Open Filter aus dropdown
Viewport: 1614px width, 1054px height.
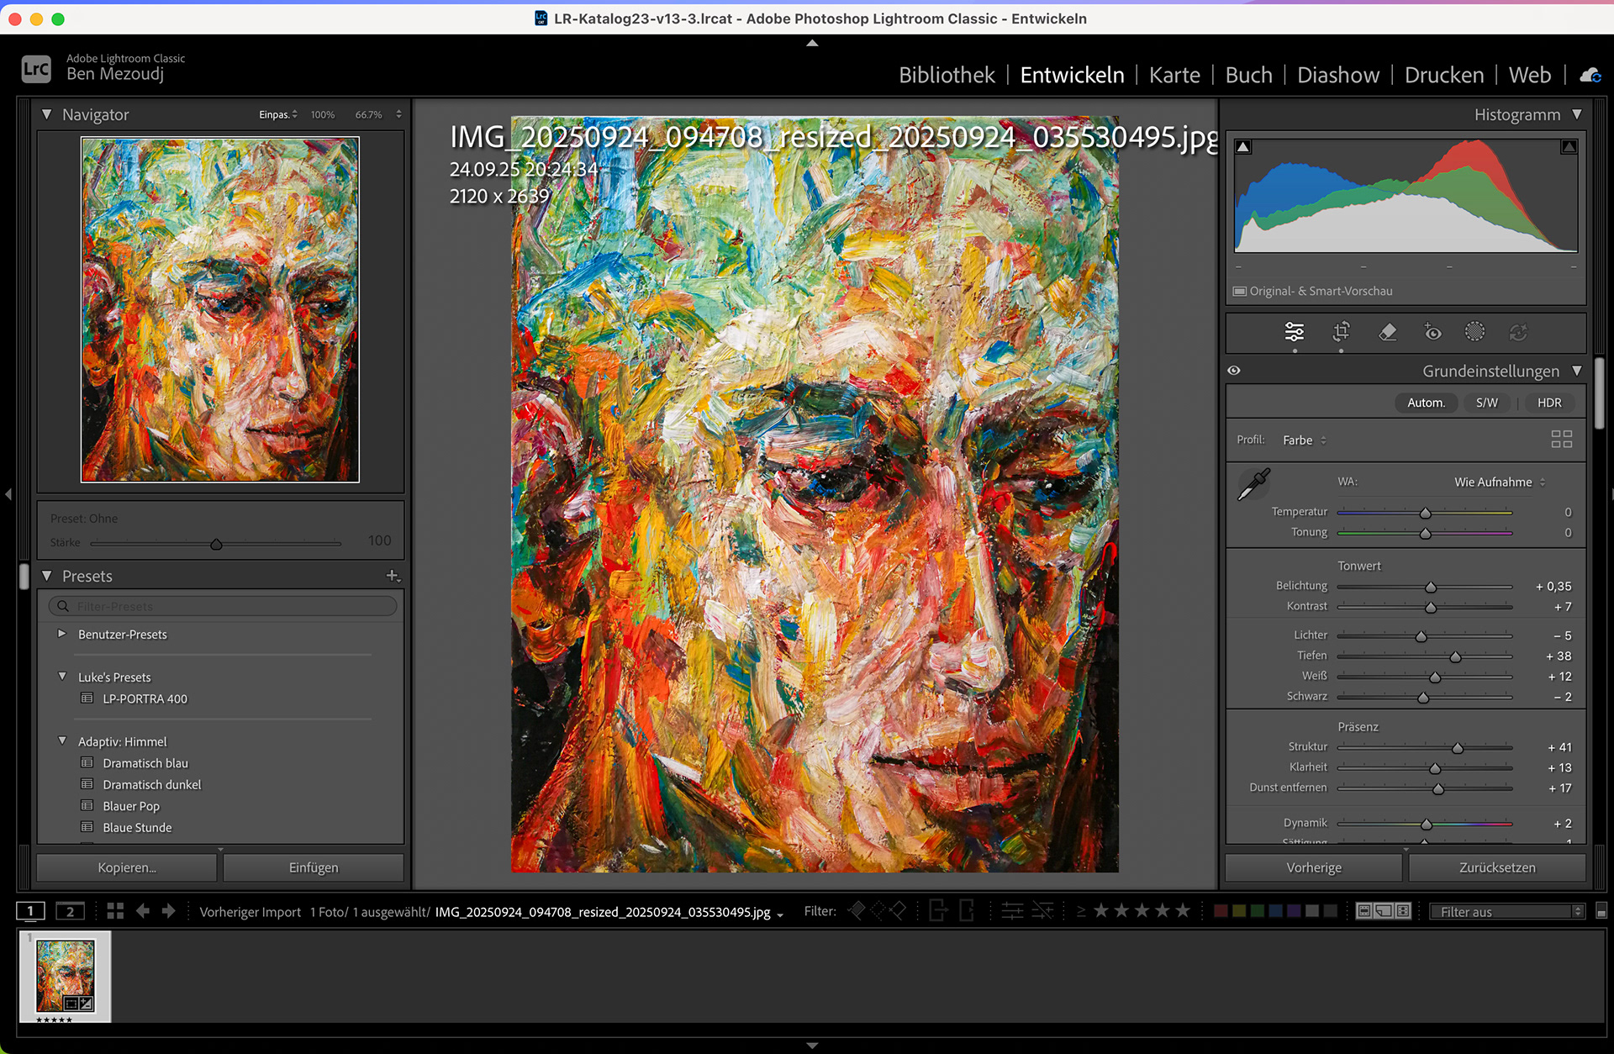pos(1506,911)
